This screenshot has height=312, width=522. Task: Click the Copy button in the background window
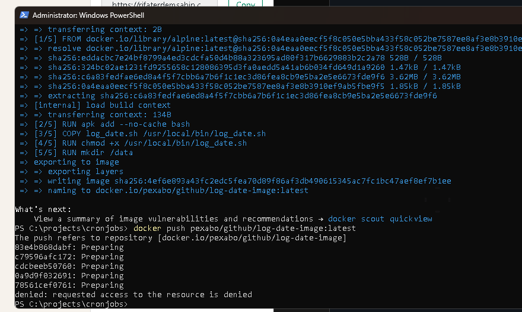pos(246,4)
